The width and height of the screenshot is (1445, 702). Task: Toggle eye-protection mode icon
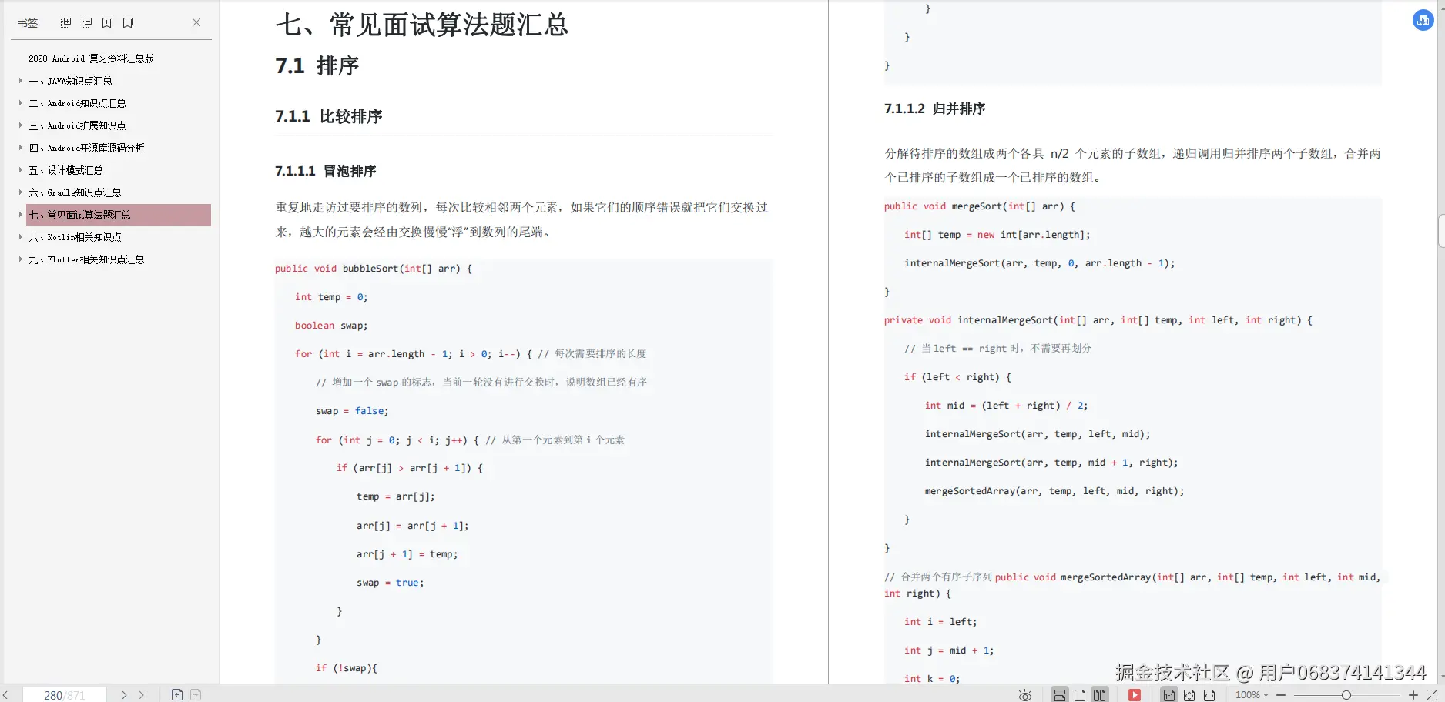click(x=1025, y=695)
